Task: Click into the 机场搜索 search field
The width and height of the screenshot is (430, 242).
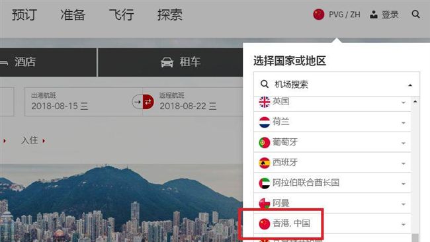Action: pyautogui.click(x=337, y=84)
